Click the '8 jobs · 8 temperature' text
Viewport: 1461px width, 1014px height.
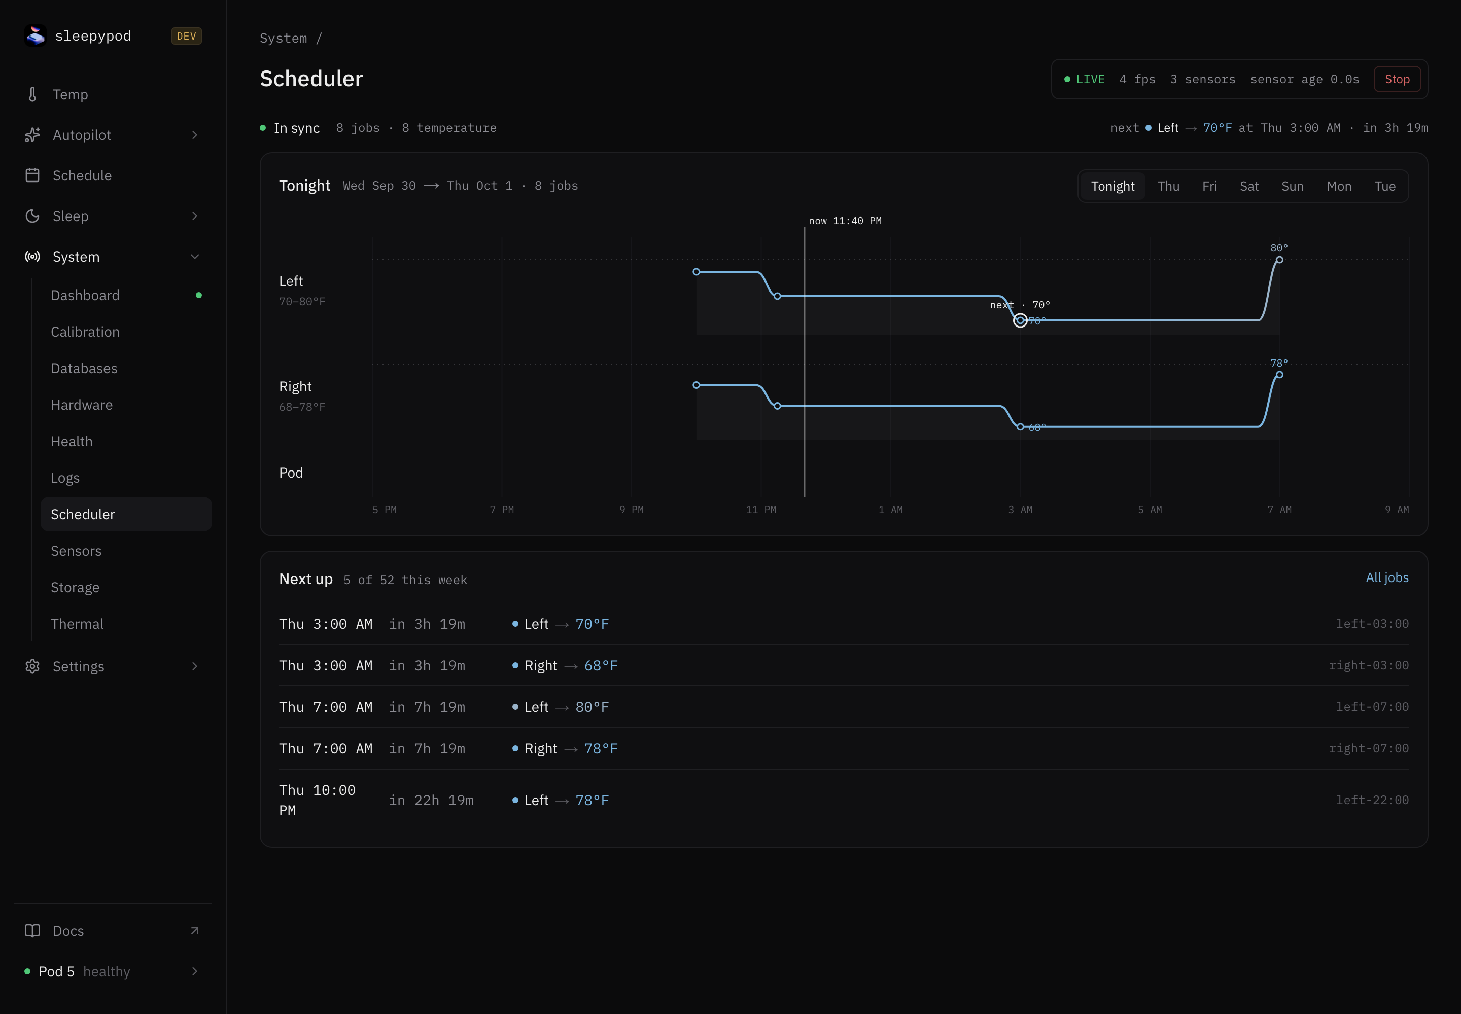(x=416, y=128)
